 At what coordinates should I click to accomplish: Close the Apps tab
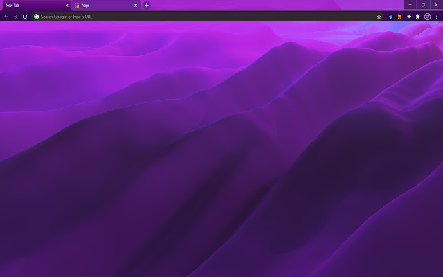coord(136,5)
